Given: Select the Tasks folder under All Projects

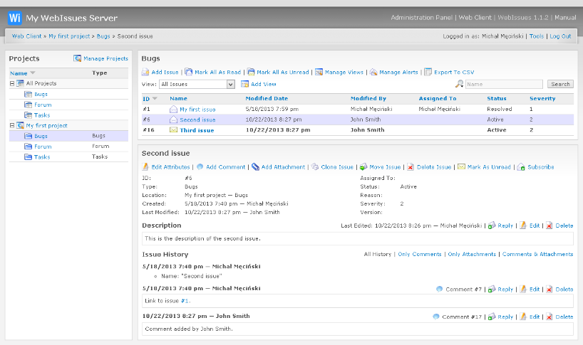Looking at the screenshot, I should tap(42, 115).
